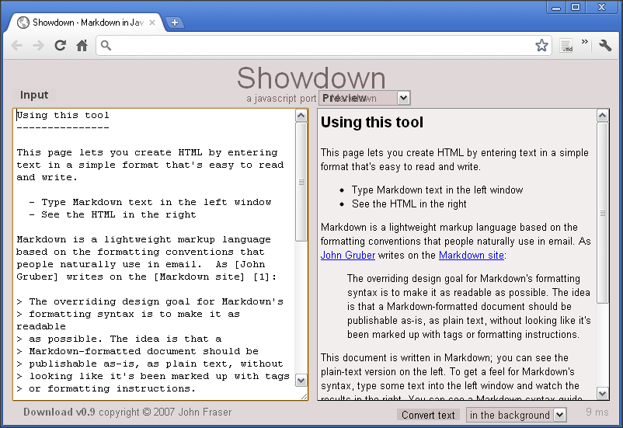Click the textarea resize grip corner
The height and width of the screenshot is (428, 623).
pos(304,396)
